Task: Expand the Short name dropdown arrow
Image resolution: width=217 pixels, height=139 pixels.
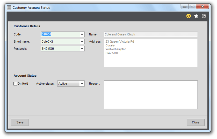Action: point(82,42)
